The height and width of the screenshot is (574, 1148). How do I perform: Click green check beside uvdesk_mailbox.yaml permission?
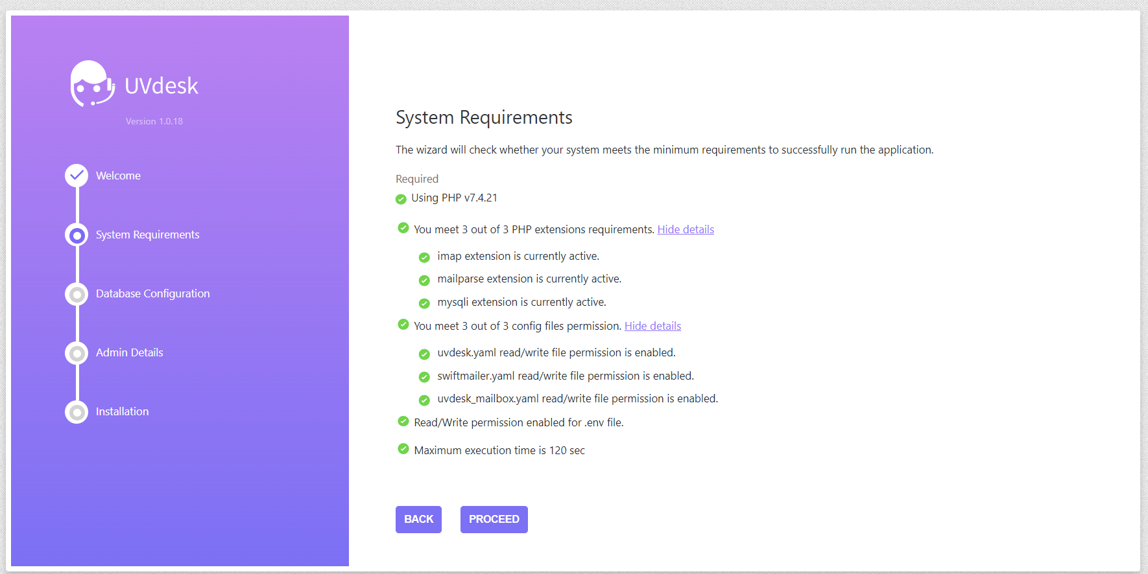click(424, 400)
